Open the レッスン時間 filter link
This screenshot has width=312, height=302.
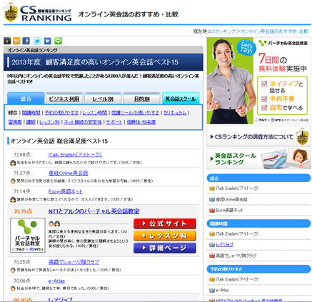pos(94,113)
